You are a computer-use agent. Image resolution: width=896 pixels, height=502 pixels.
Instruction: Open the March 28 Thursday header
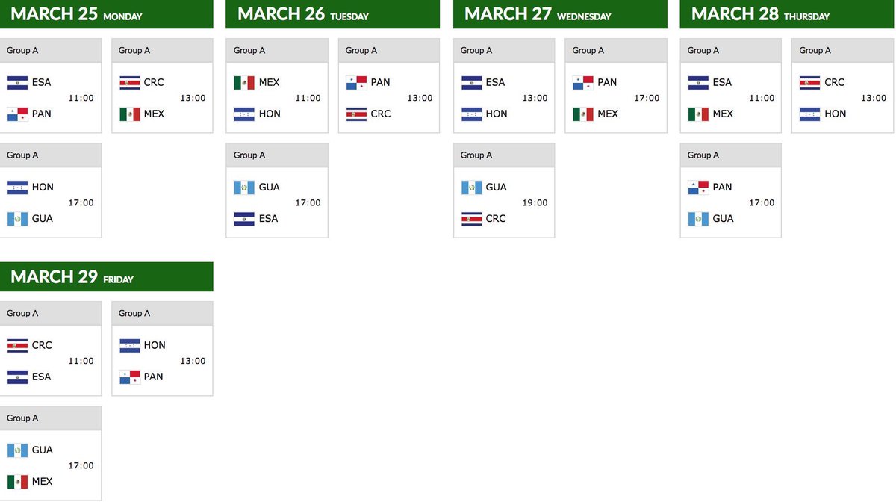click(787, 14)
